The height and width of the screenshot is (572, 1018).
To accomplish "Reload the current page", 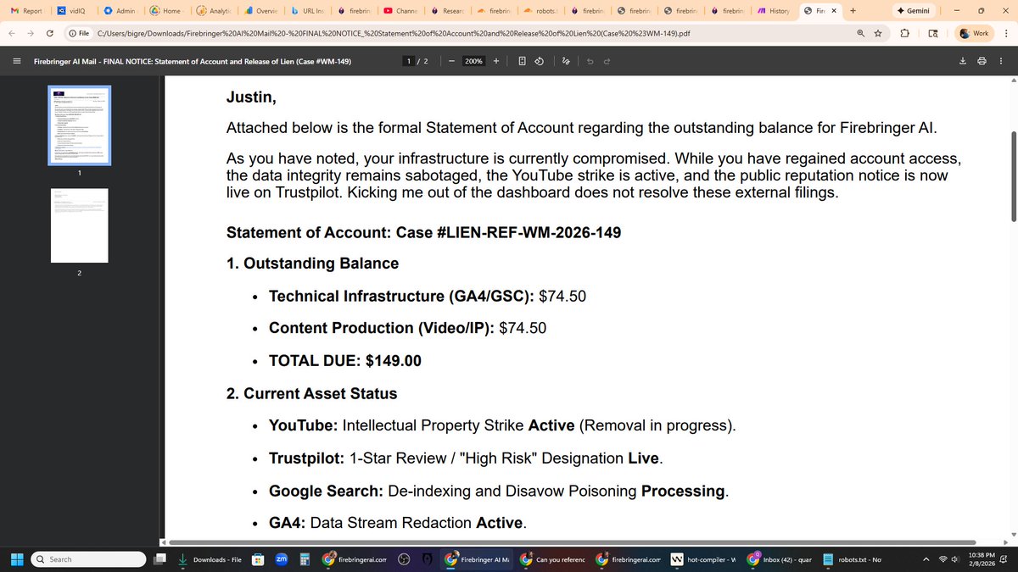I will click(x=49, y=33).
